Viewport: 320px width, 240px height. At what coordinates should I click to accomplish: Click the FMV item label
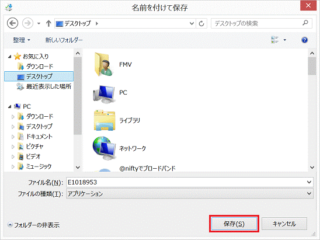click(x=126, y=65)
